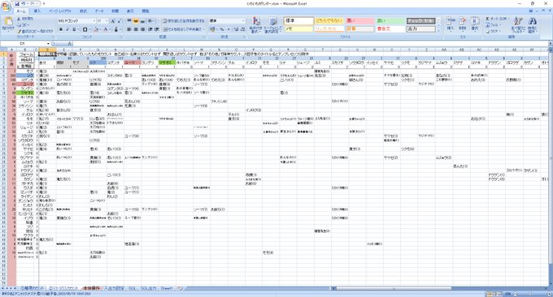Image resolution: width=553 pixels, height=297 pixels.
Task: Toggle Wrap Text option
Action: pyautogui.click(x=184, y=21)
